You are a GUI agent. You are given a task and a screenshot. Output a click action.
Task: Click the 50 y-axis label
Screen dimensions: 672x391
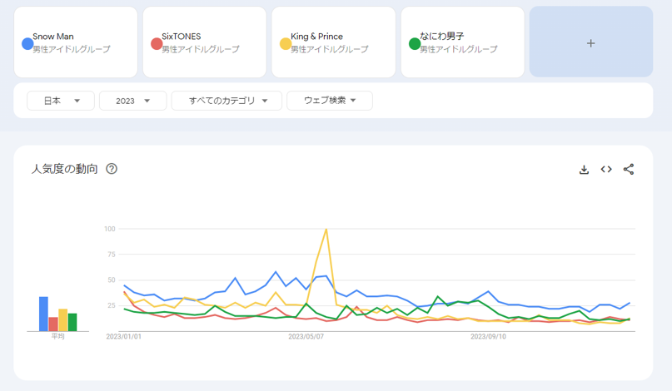pyautogui.click(x=112, y=280)
